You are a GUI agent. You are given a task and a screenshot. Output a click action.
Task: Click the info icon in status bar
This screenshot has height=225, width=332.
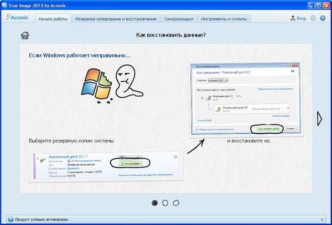click(11, 219)
